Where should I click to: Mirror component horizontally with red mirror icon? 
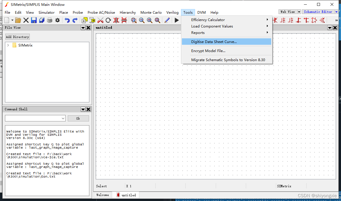116,20
